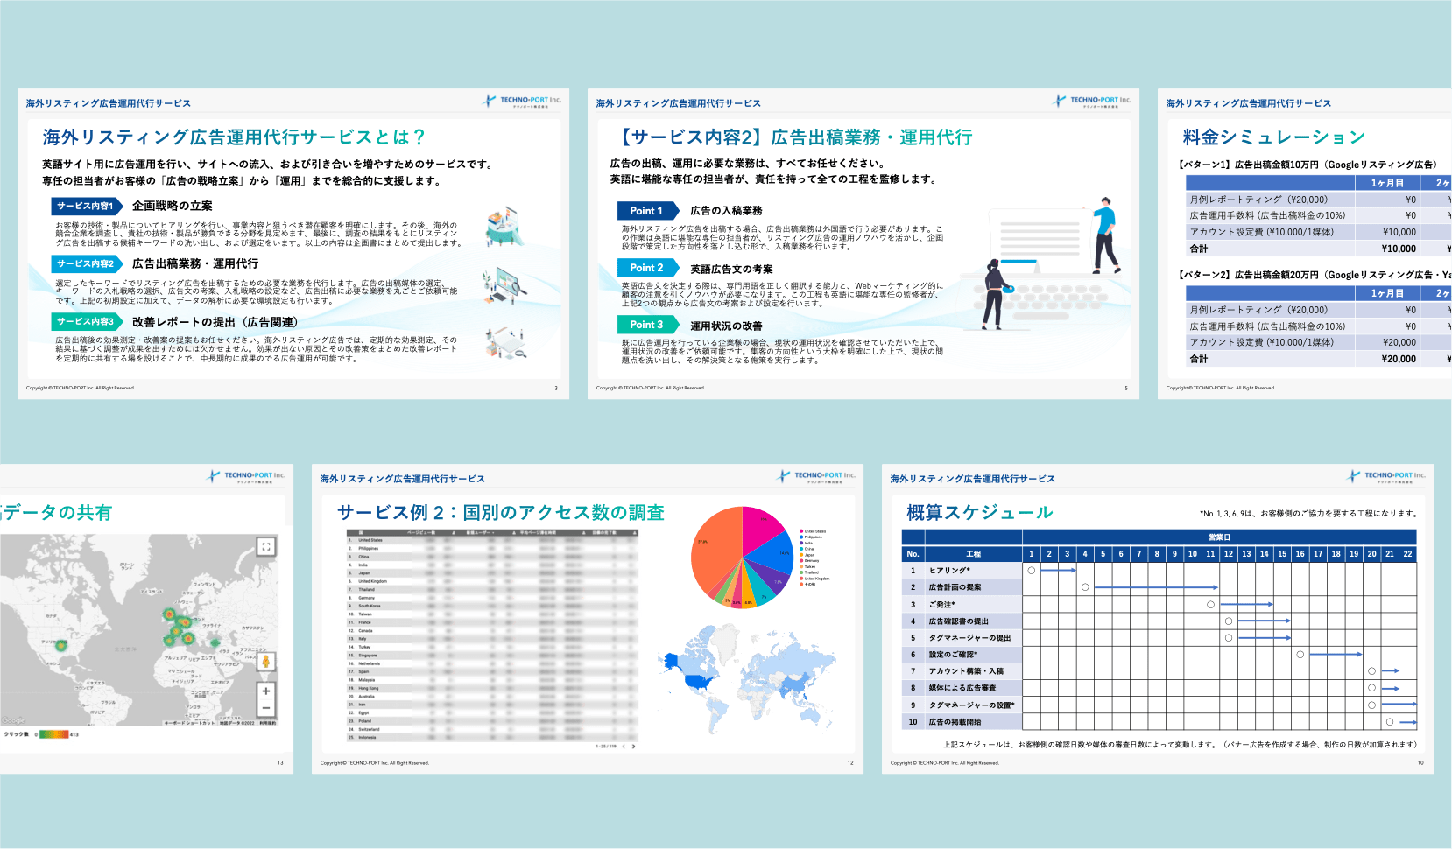Viewport: 1452px width, 849px height.
Task: Select the circle marker in ヒアリング row
Action: 1032,571
